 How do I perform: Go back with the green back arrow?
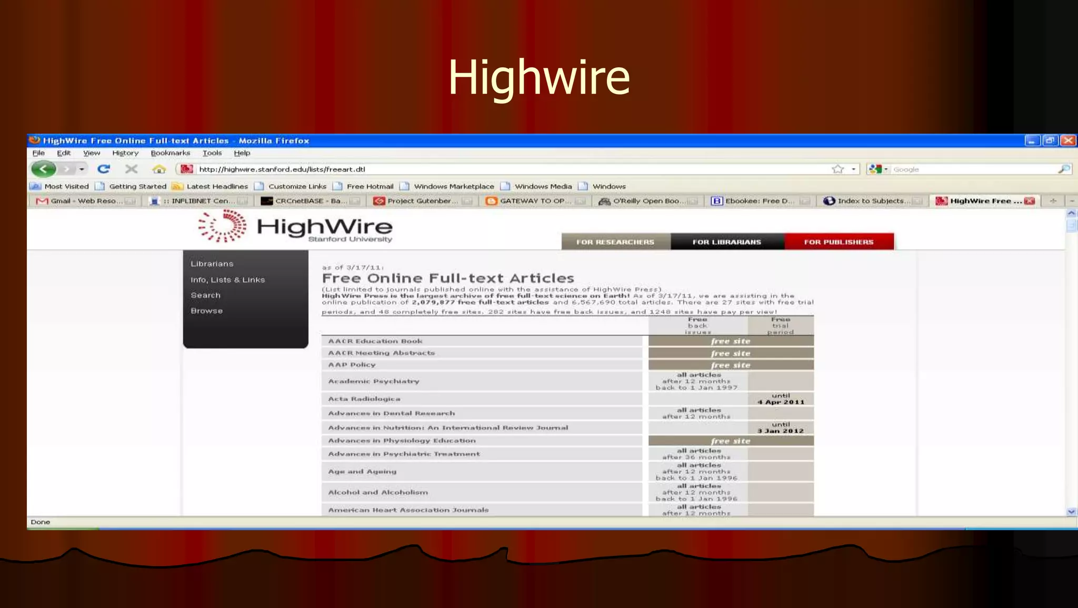click(44, 169)
